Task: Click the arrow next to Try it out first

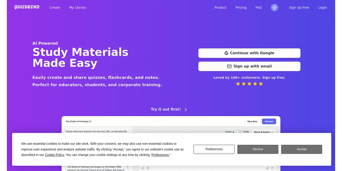Action: 186,109
